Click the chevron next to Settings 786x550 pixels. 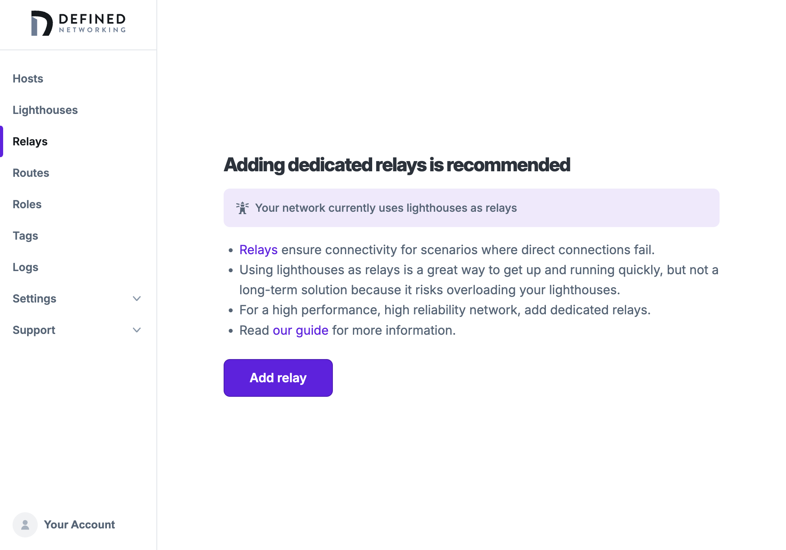(137, 299)
